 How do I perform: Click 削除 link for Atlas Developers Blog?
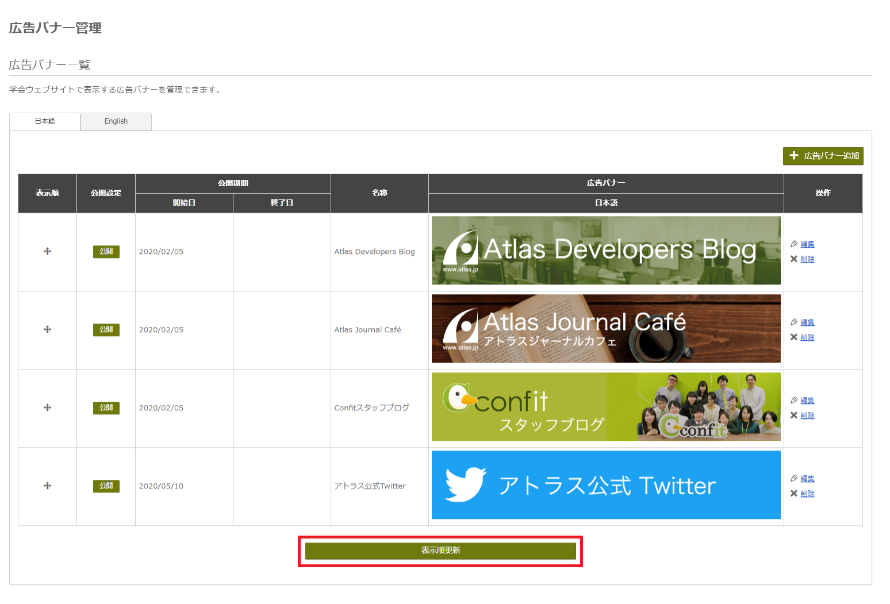coord(807,259)
